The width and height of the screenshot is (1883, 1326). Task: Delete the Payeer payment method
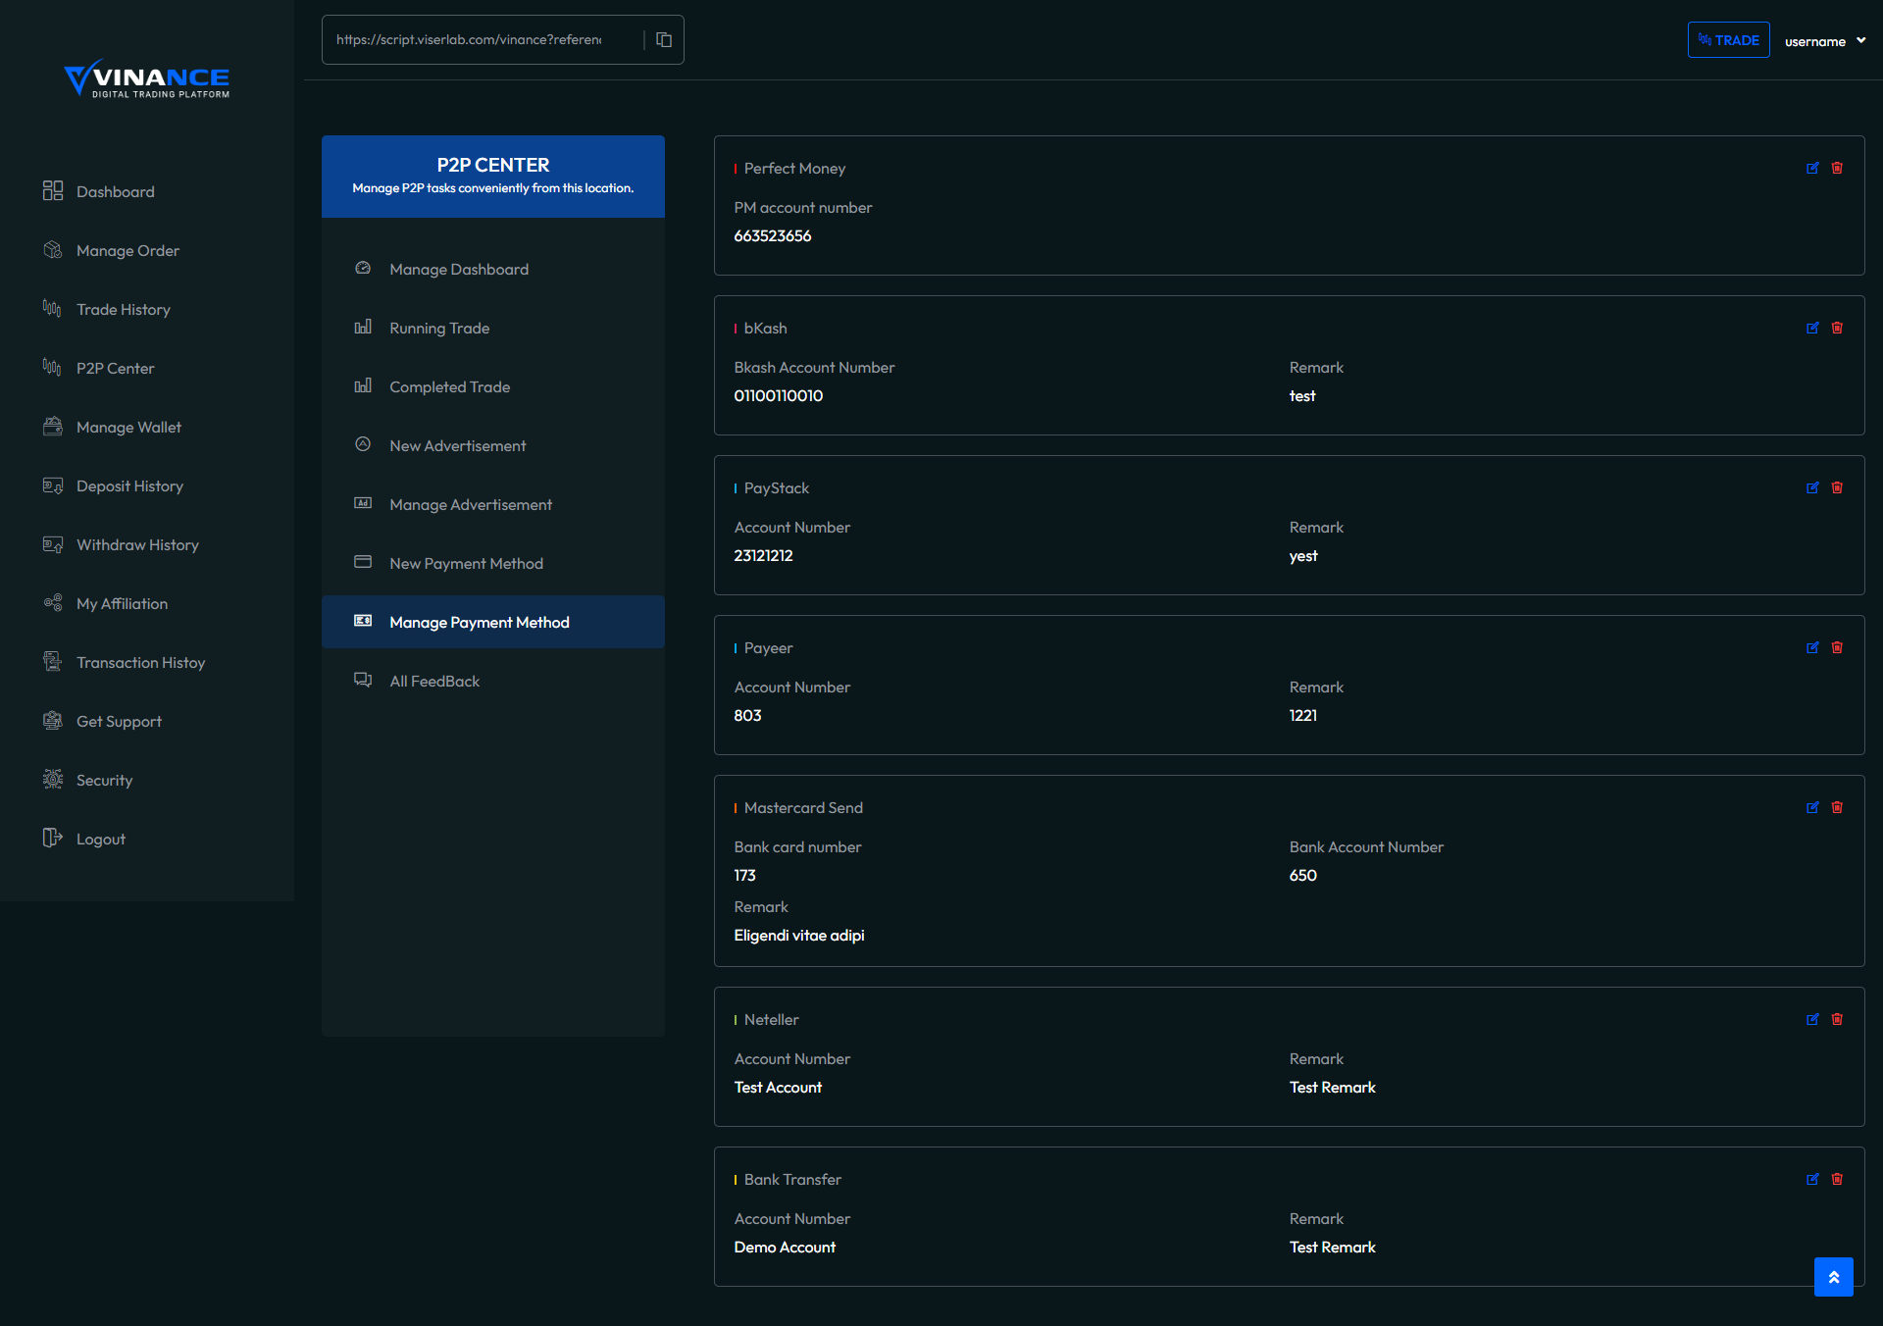point(1837,648)
